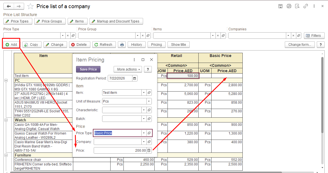Screen dimensions: 328x173
Task: Open calculator for the Price field
Action: [x=149, y=150]
